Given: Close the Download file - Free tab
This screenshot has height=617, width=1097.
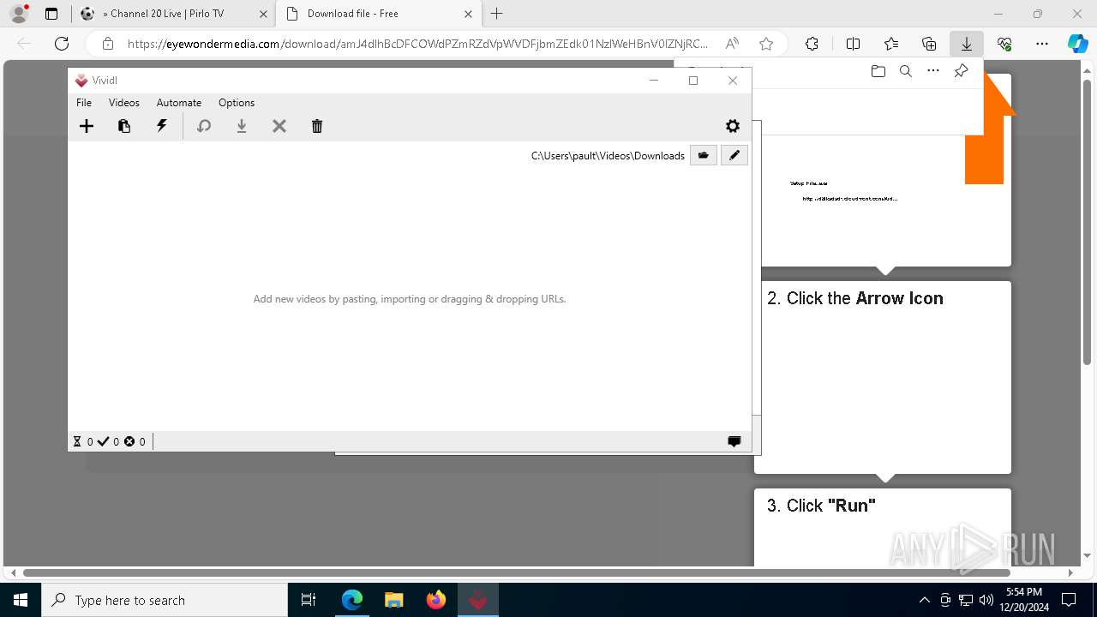Looking at the screenshot, I should 468,14.
